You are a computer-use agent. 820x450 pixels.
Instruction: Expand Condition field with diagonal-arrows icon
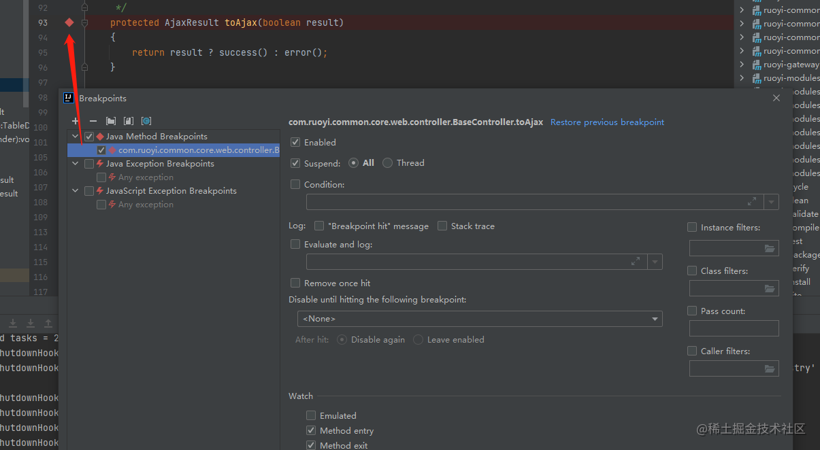(x=751, y=201)
